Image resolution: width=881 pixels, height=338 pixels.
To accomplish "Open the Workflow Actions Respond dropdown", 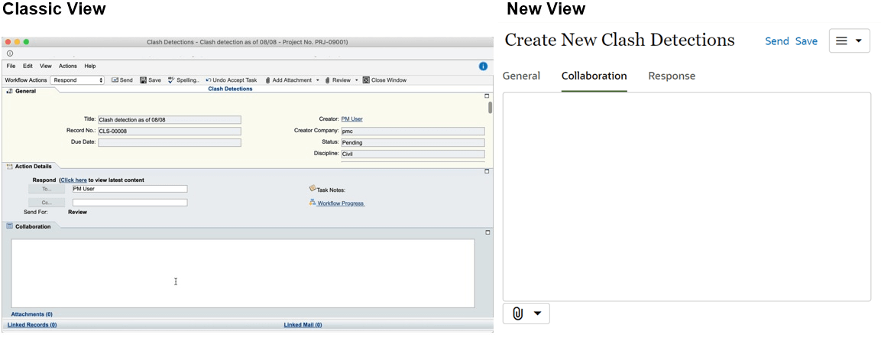I will pos(77,80).
